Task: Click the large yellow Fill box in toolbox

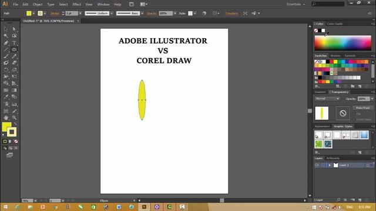Action: (x=6, y=127)
